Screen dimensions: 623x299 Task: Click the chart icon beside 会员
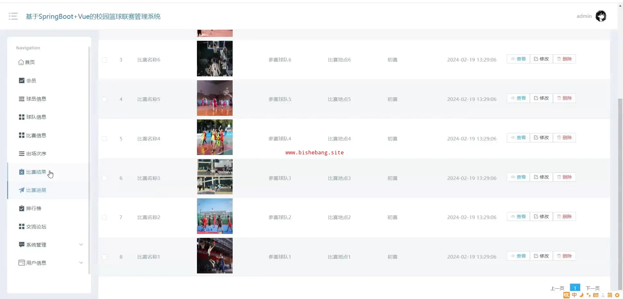[x=22, y=81]
